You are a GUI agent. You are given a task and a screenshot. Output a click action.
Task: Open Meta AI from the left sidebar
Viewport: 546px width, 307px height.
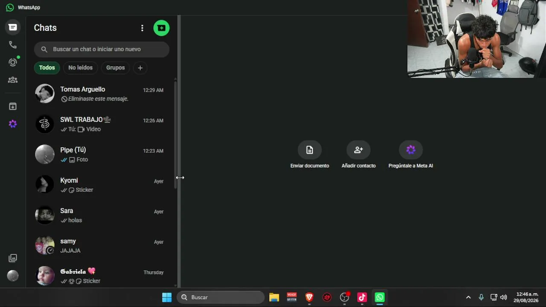point(13,124)
